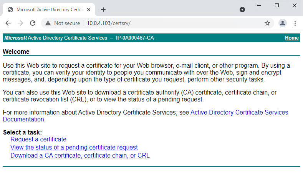Screen dimensions: 303x181
Task: Click Request a certificate
Action: (x=38, y=139)
